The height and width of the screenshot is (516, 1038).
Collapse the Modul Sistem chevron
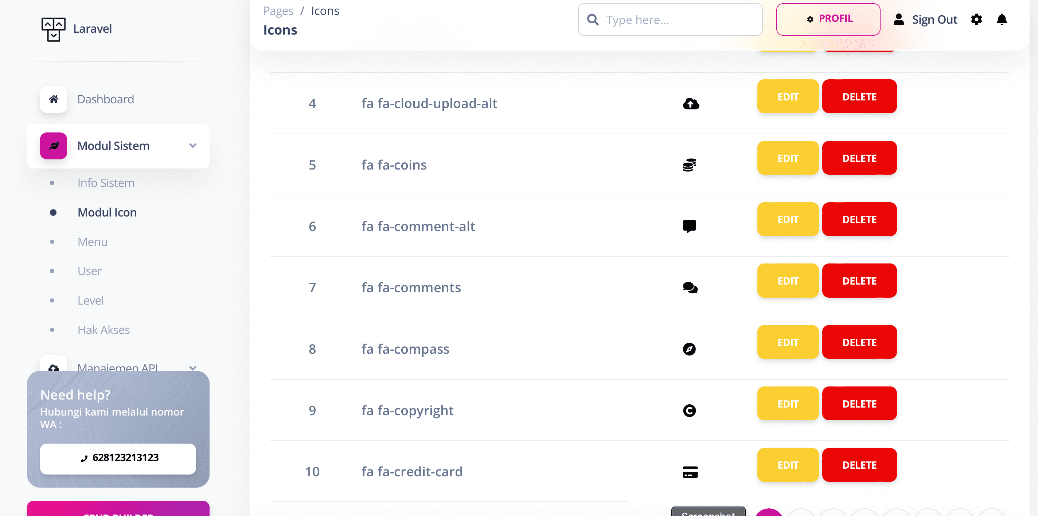click(x=192, y=146)
